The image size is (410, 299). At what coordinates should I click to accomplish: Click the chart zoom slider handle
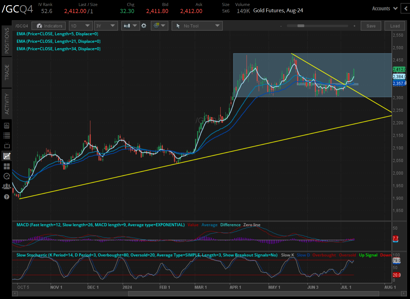coord(301,26)
